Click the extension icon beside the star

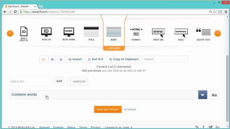tap(220, 12)
